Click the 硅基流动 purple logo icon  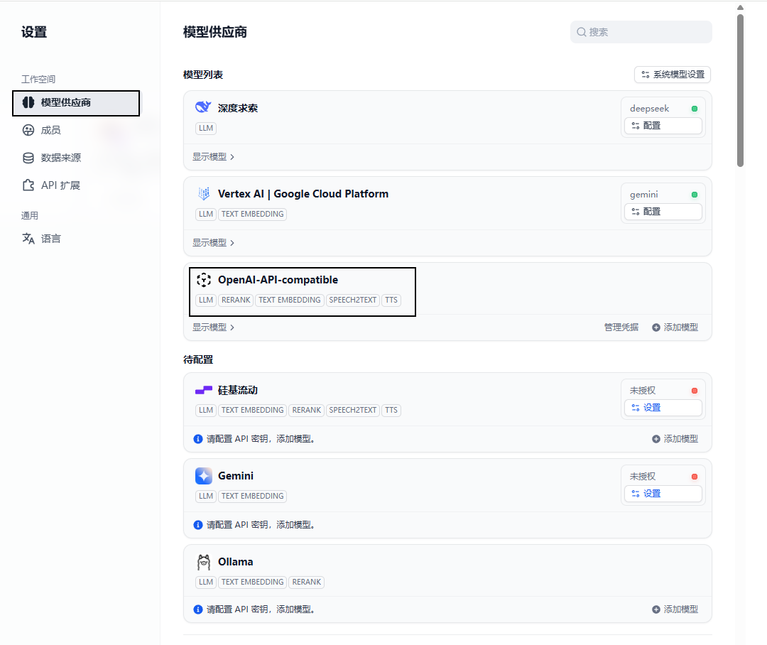204,390
